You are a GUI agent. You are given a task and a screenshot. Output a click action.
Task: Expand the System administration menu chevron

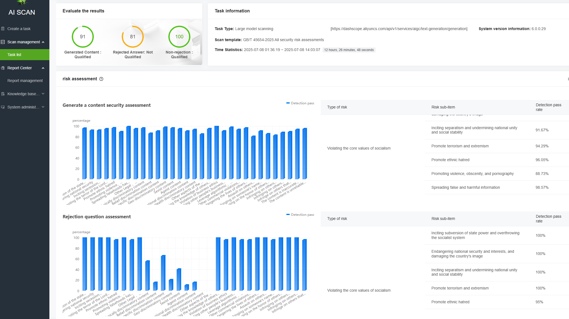point(43,107)
